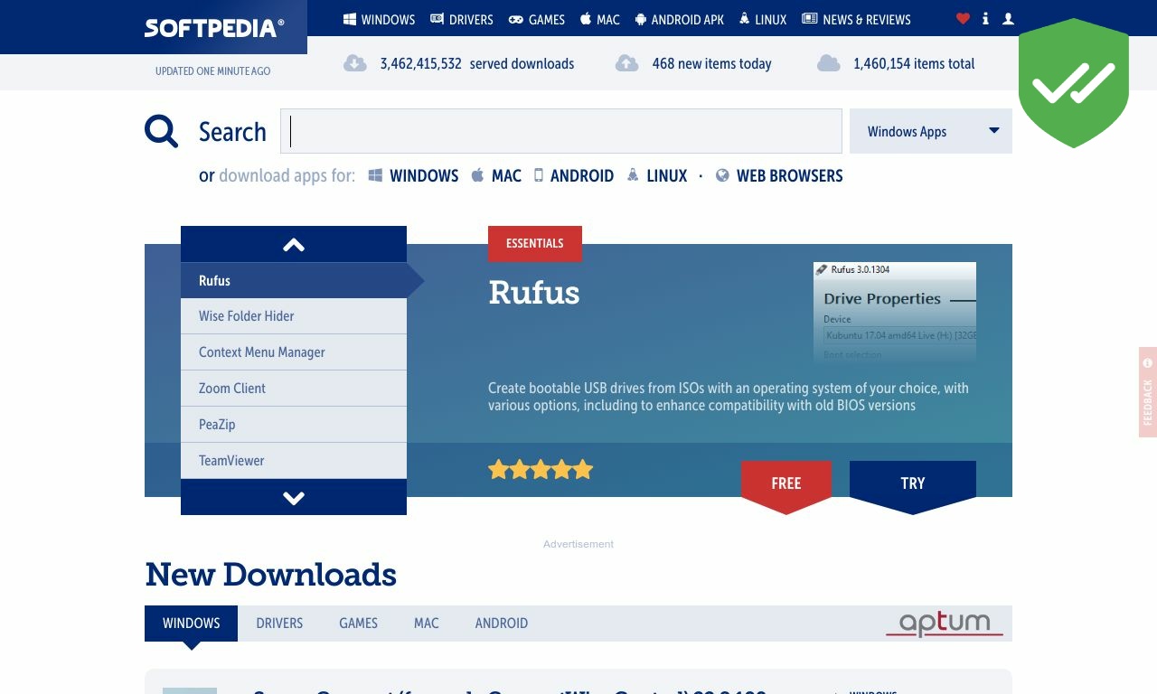Image resolution: width=1157 pixels, height=694 pixels.
Task: Select Zoom Client in featured list
Action: pos(294,389)
